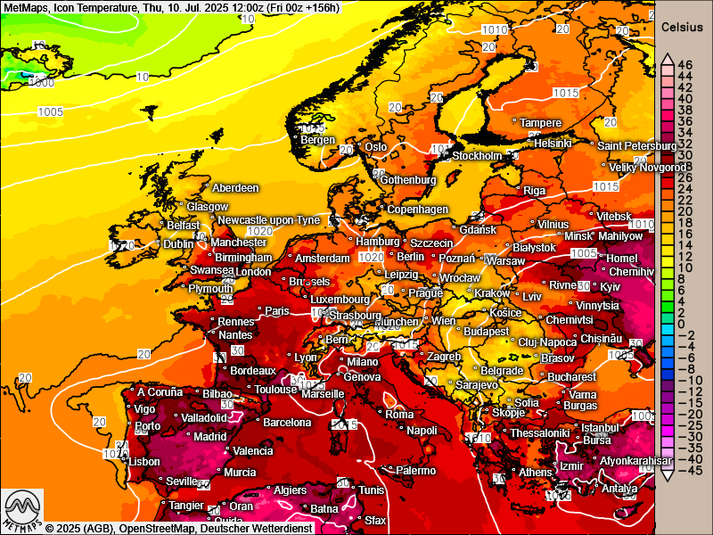Click the map title text with the forecast date
Viewport: 713px width, 535px height.
[172, 8]
